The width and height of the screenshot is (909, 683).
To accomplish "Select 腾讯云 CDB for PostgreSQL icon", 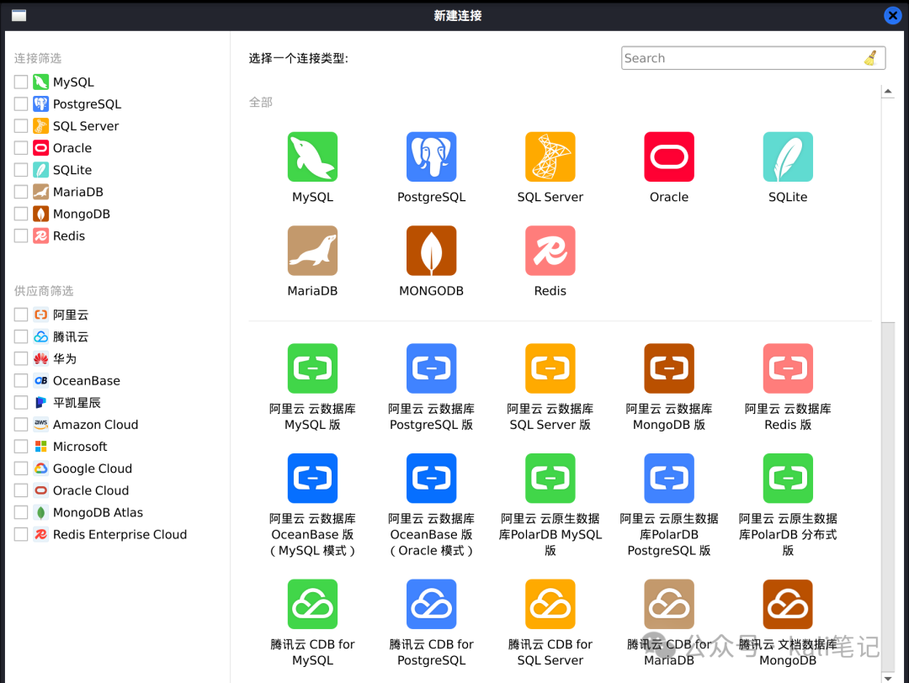I will 431,604.
